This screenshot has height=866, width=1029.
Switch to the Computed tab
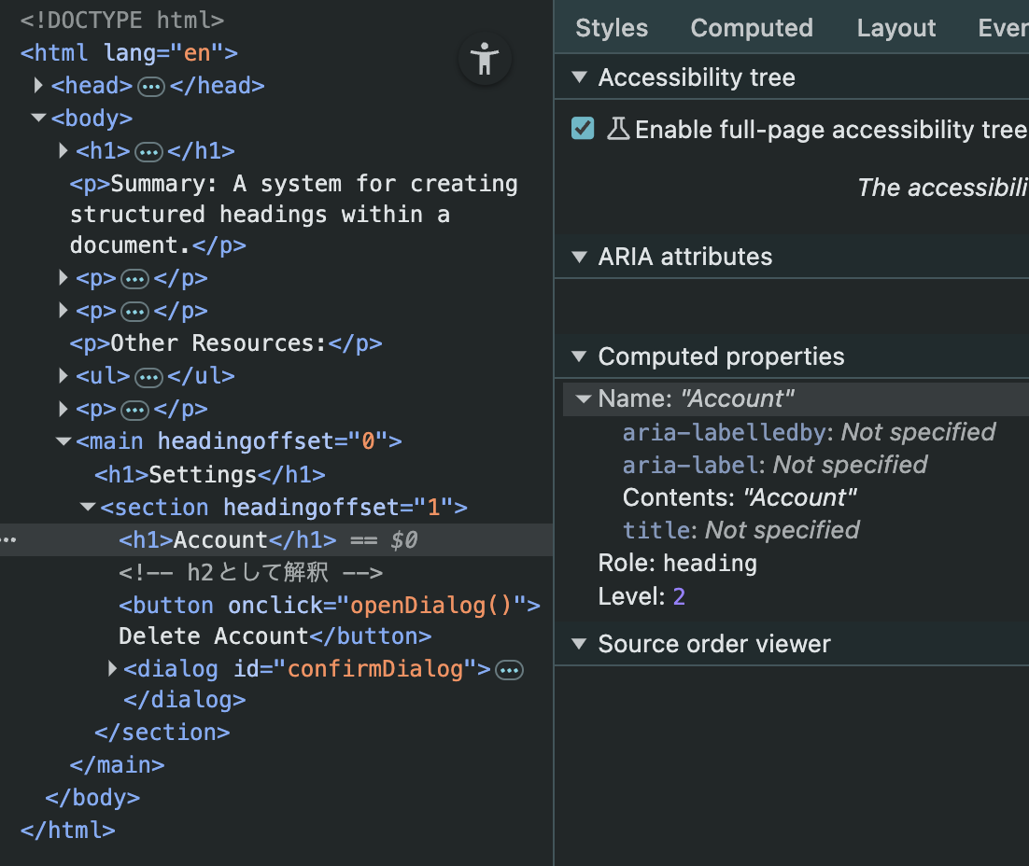752,27
